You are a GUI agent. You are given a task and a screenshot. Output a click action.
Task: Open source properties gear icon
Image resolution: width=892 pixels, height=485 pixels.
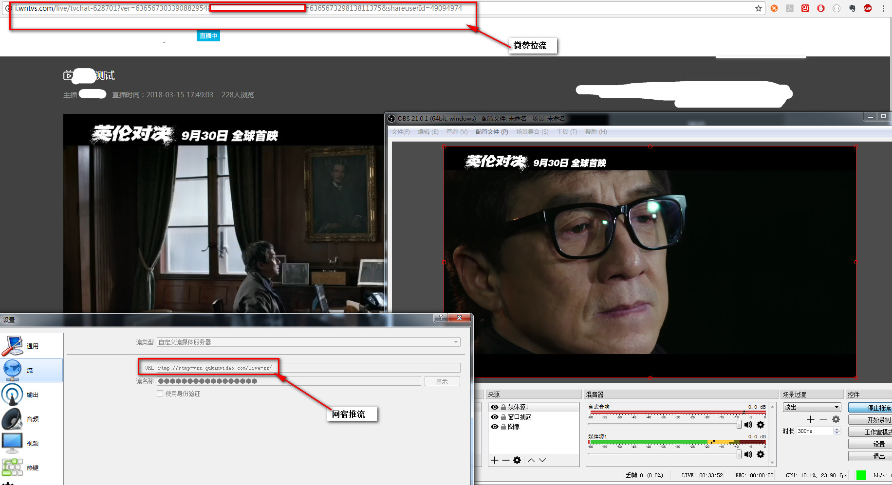click(x=517, y=460)
